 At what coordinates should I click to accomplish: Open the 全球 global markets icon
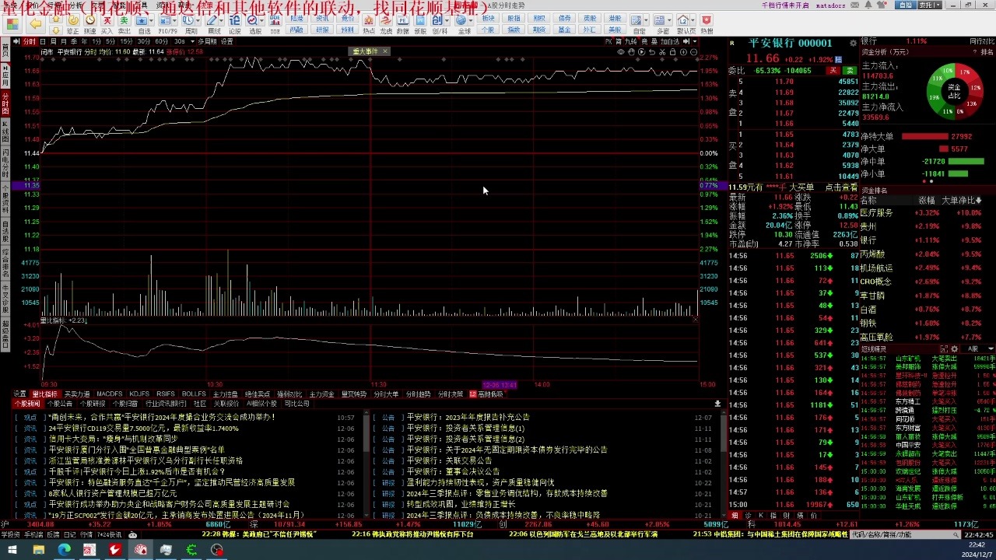pyautogui.click(x=465, y=23)
